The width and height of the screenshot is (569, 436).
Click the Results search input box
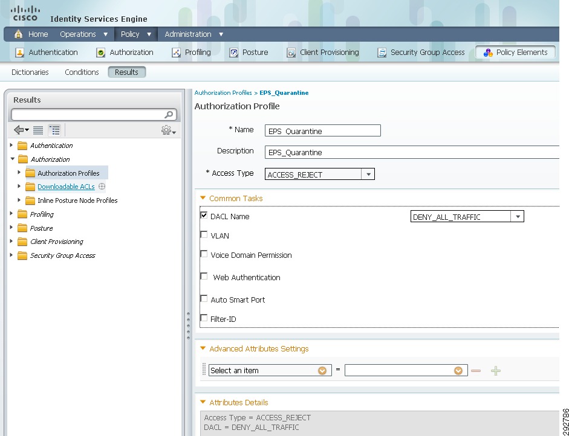pos(88,115)
